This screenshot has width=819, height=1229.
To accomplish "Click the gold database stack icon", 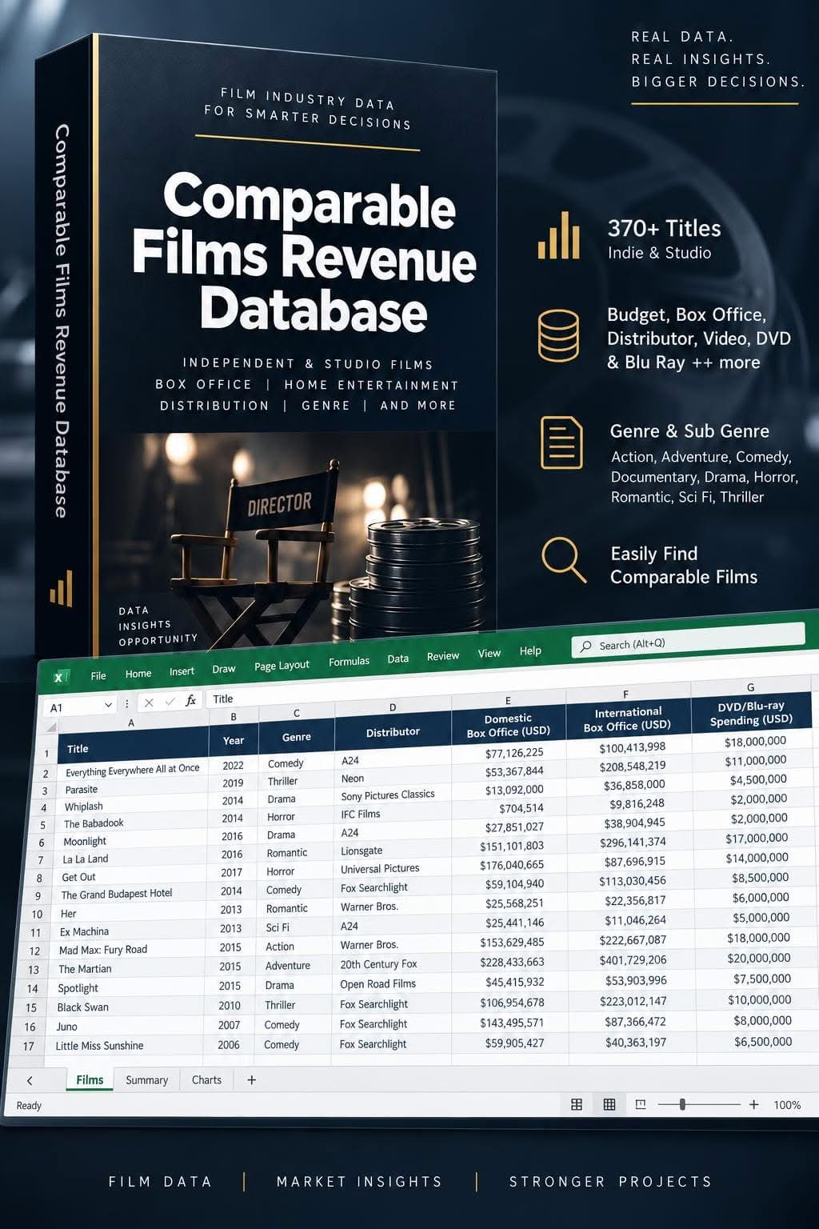I will point(558,336).
